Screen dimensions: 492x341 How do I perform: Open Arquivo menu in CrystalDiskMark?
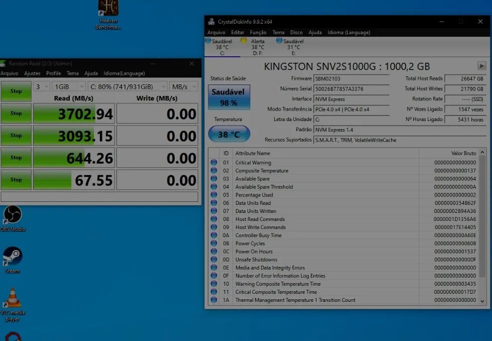click(x=9, y=73)
